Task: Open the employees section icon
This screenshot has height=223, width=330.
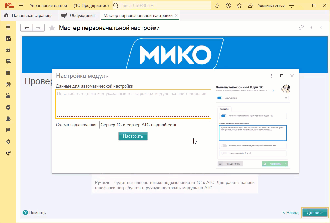Action: pyautogui.click(x=8, y=119)
